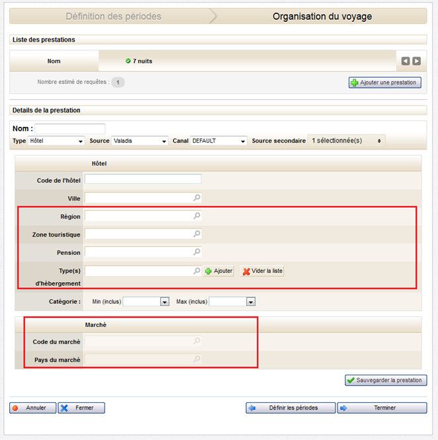Click the search magnifier in Pension field
Image resolution: width=438 pixels, height=440 pixels.
197,252
